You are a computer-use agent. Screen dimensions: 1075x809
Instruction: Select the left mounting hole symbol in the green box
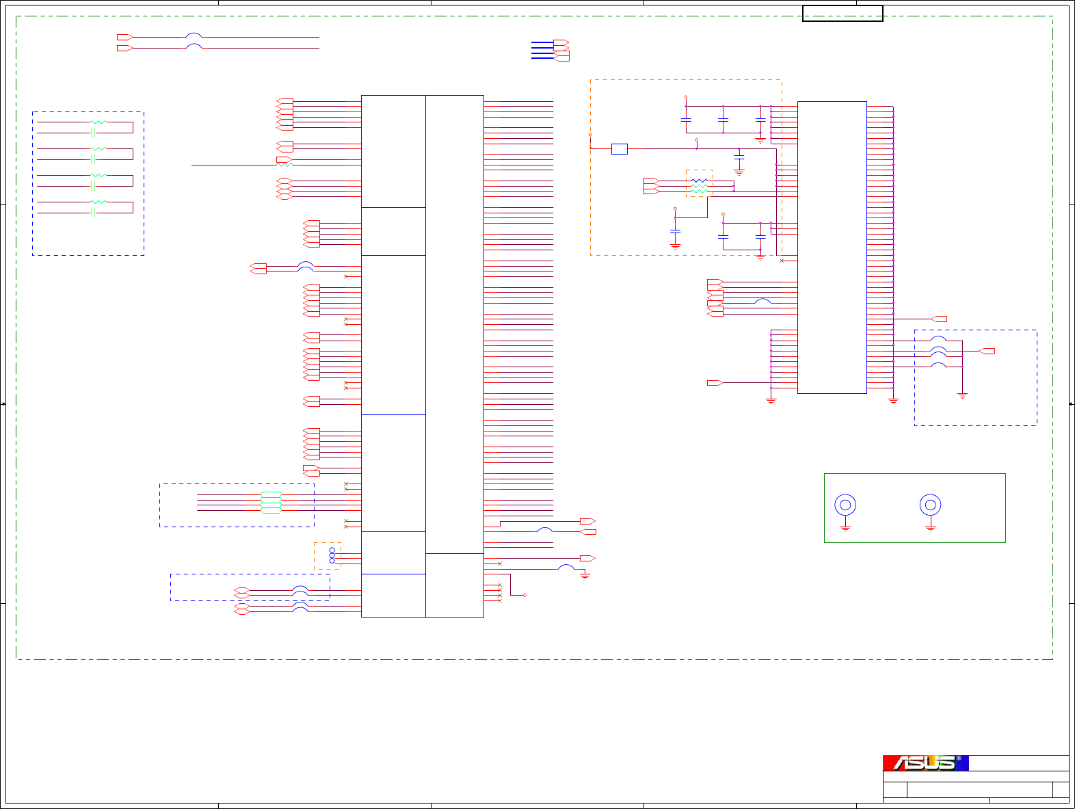point(845,505)
